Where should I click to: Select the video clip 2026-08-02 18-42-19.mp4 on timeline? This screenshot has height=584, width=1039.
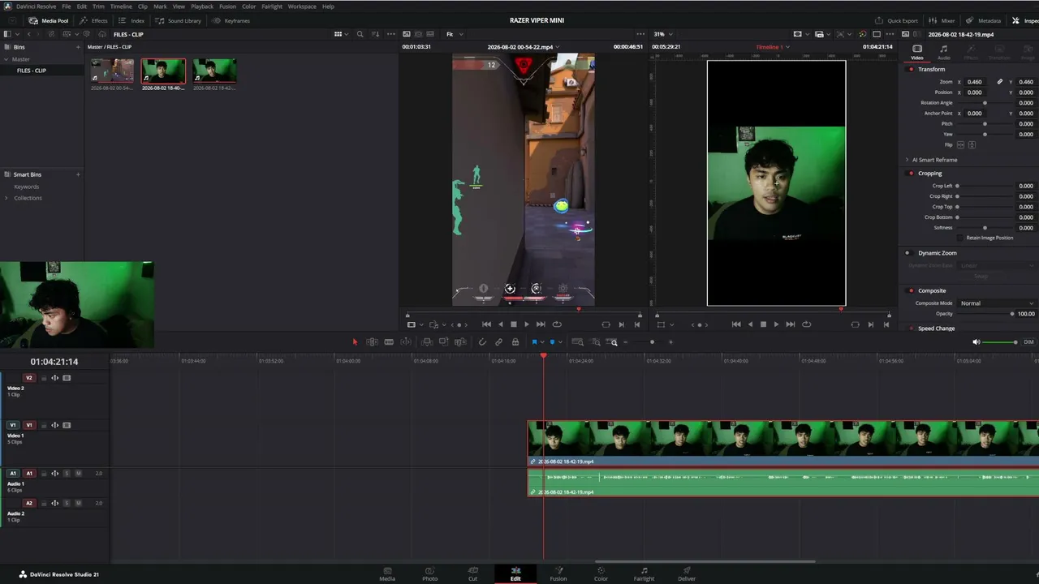(783, 444)
